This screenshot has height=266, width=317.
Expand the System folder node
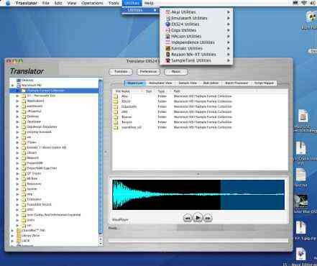pyautogui.click(x=17, y=189)
